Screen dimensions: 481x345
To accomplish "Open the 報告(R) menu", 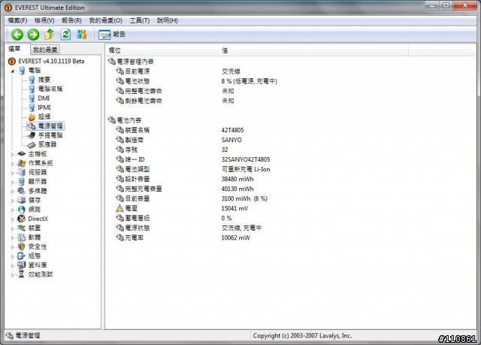I will 71,20.
